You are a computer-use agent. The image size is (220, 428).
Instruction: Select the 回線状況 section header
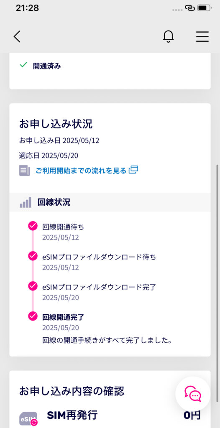tap(110, 202)
